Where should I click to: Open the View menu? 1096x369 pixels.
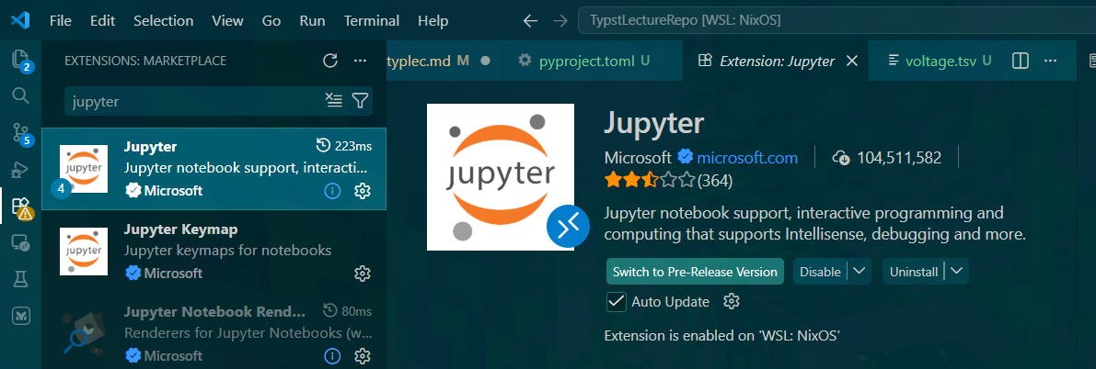(x=228, y=21)
